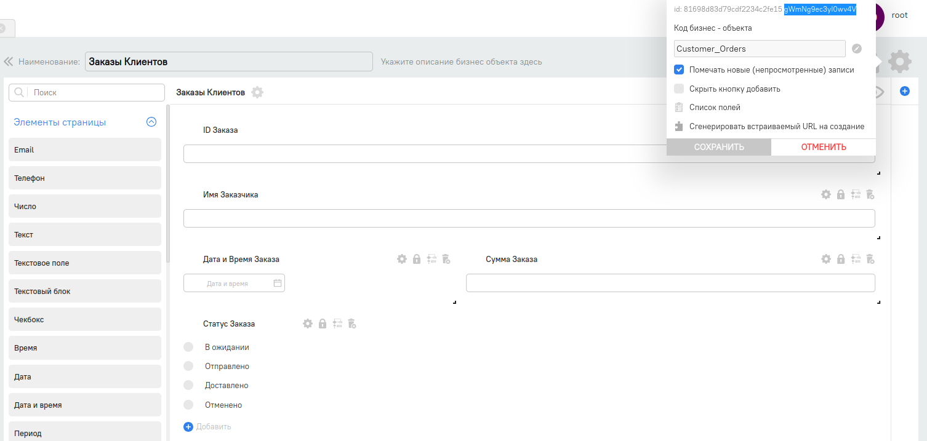Click the Поиск search field
Viewport: 927px width, 441px height.
[x=95, y=92]
